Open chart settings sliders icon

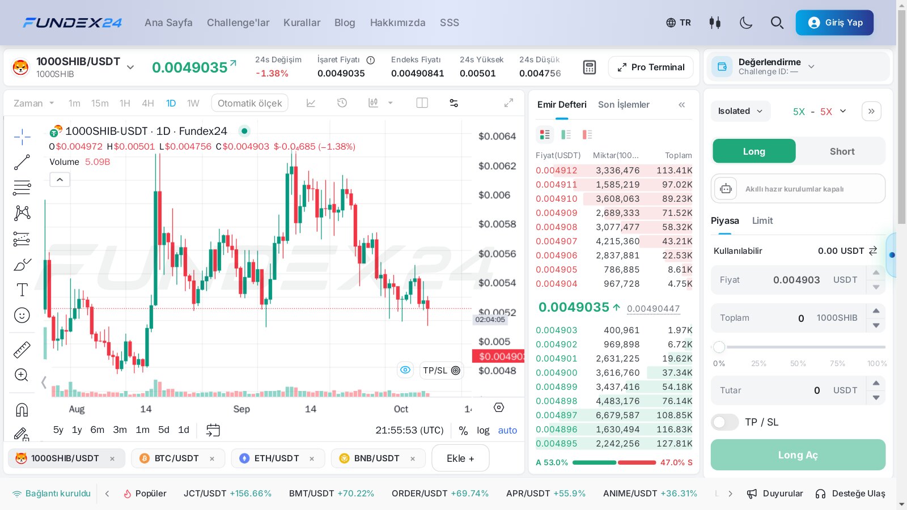[x=453, y=103]
